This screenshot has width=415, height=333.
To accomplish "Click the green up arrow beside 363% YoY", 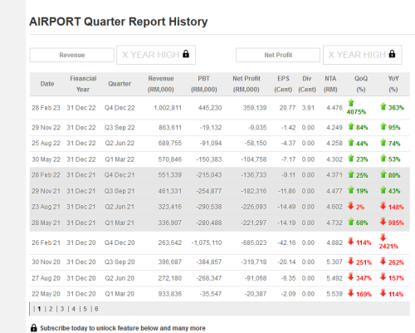I will pos(383,106).
